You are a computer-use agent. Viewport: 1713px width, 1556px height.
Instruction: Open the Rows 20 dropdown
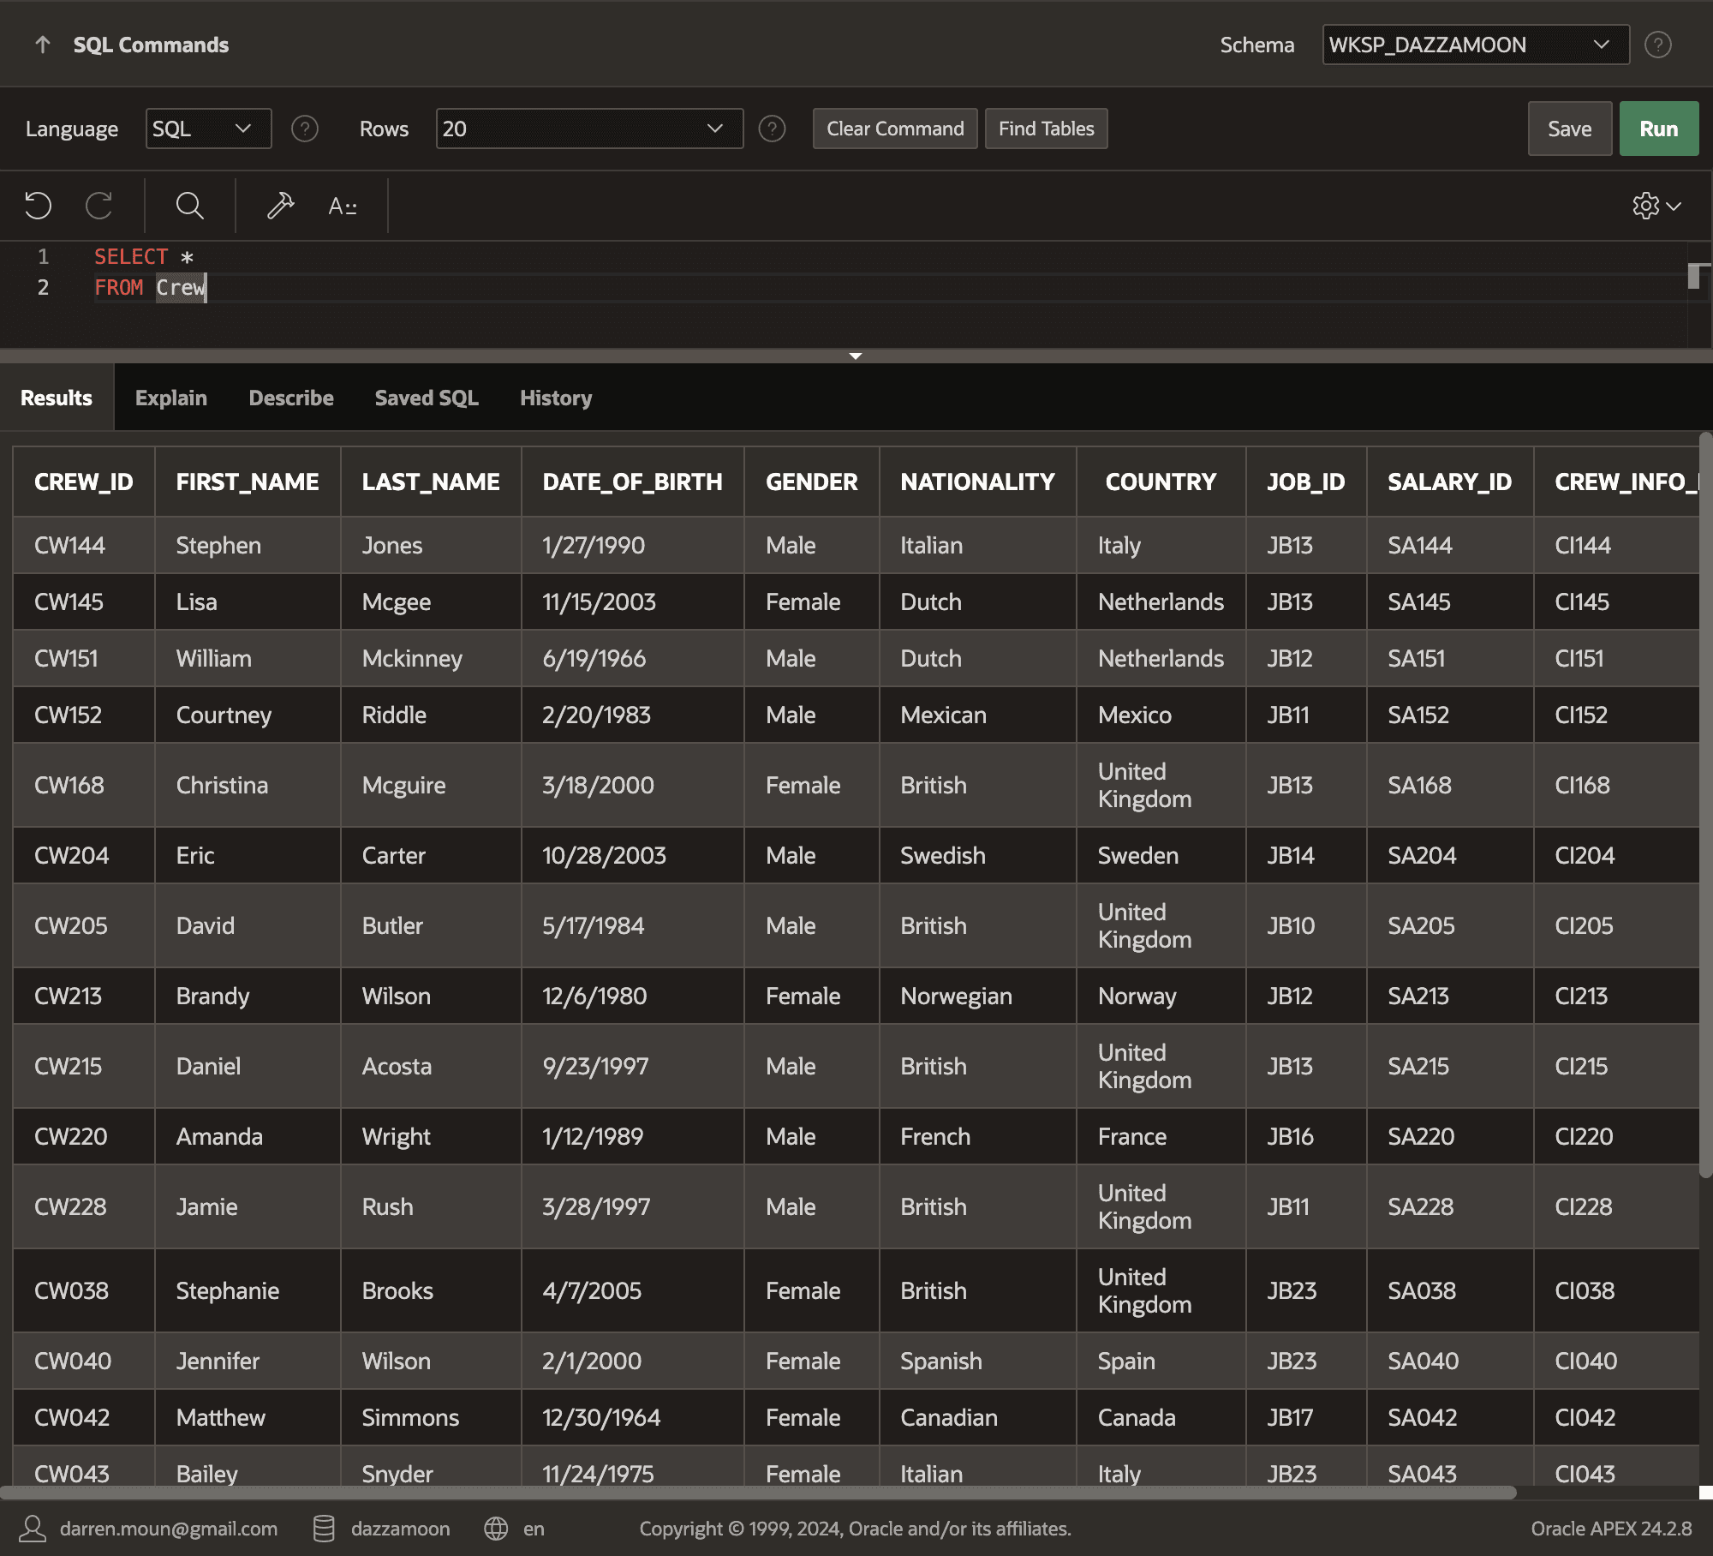(588, 129)
